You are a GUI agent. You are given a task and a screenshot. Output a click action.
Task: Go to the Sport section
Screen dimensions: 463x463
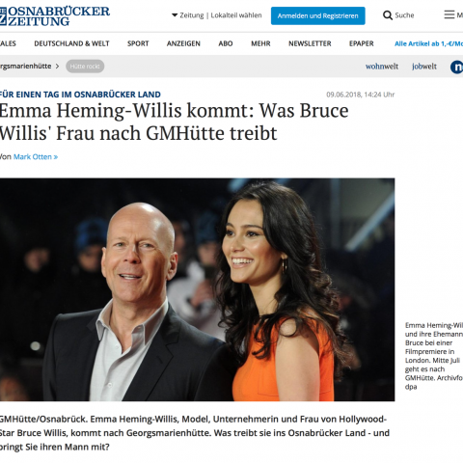(138, 43)
